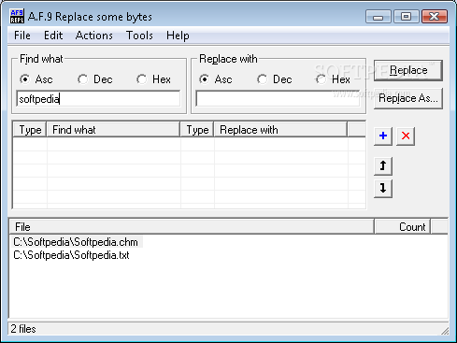Click the Replace button
Viewport: 457px width, 343px height.
pyautogui.click(x=408, y=70)
